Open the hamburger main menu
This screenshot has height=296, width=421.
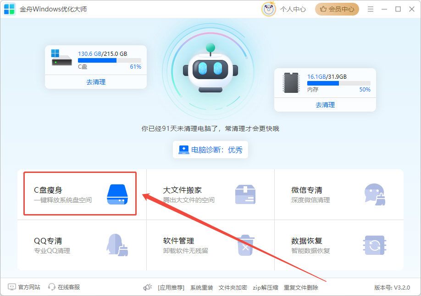point(371,9)
